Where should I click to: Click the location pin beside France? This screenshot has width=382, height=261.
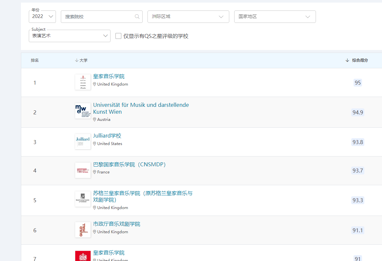pyautogui.click(x=95, y=172)
